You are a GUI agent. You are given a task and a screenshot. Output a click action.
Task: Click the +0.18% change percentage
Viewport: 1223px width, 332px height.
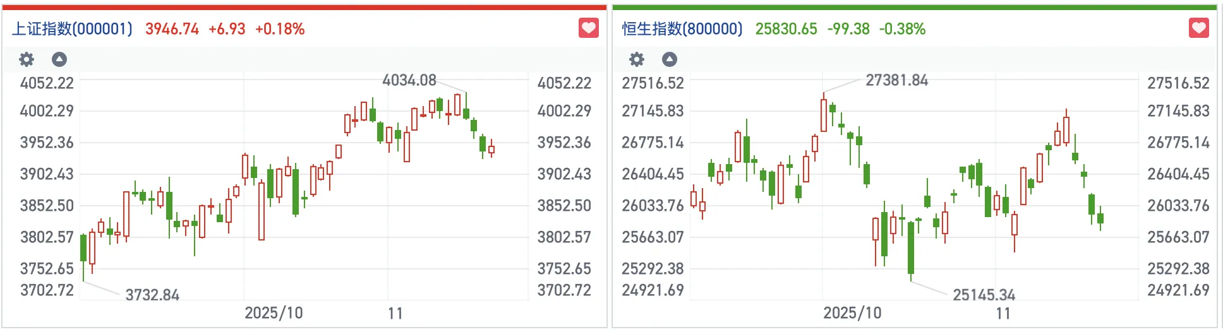tap(280, 29)
